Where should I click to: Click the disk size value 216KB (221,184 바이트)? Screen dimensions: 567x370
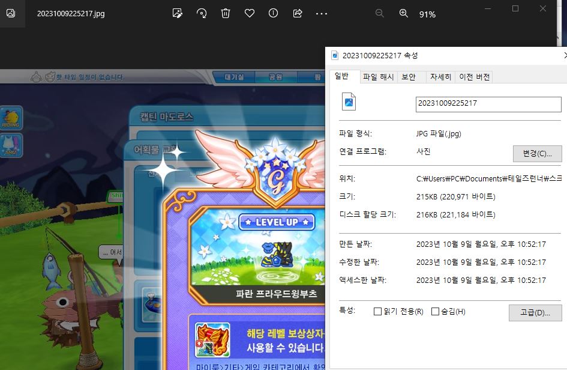tap(455, 214)
